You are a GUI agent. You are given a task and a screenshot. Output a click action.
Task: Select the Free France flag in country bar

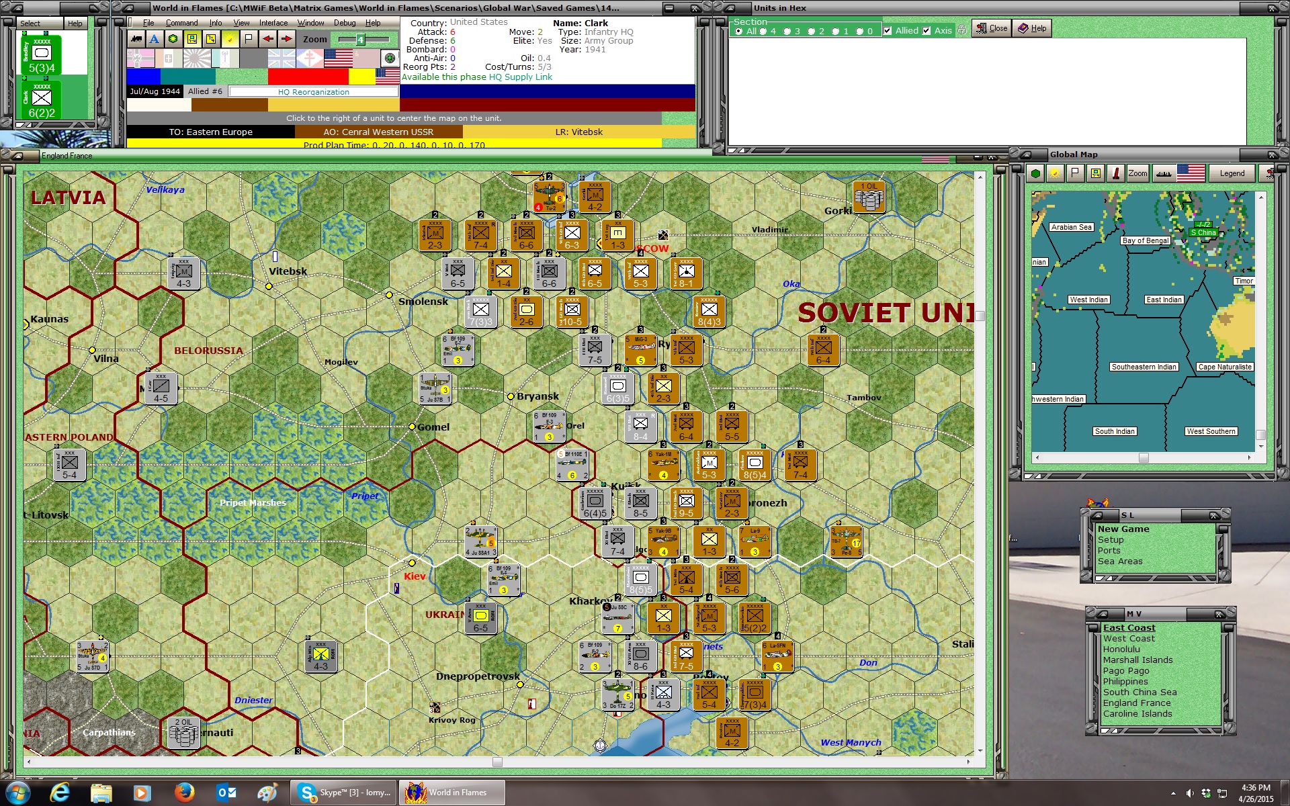pyautogui.click(x=310, y=58)
